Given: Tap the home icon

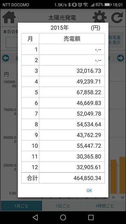Looking at the screenshot, I should click(x=9, y=17).
